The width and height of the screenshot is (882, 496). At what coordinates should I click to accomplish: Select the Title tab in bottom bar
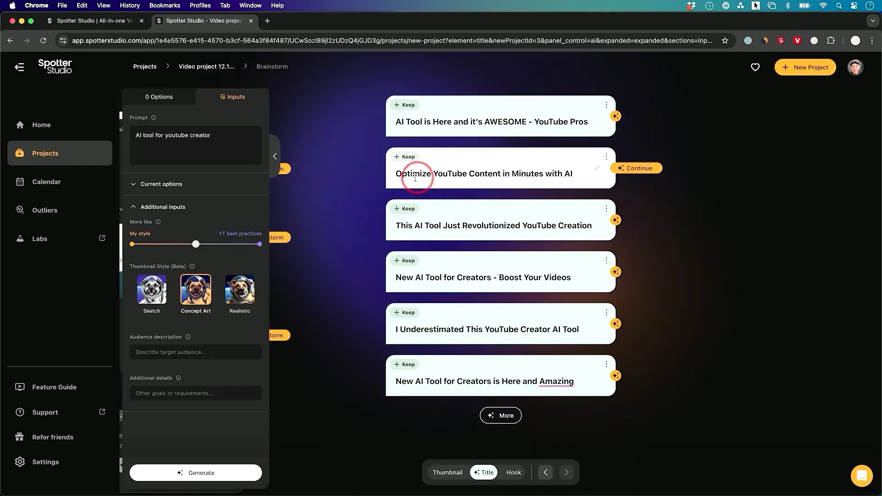tap(483, 472)
